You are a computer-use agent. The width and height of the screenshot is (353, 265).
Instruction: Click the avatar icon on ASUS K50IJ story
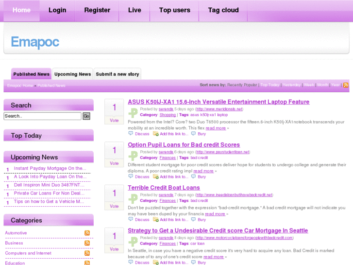pos(133,112)
